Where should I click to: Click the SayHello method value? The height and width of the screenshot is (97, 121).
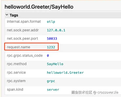(55, 64)
